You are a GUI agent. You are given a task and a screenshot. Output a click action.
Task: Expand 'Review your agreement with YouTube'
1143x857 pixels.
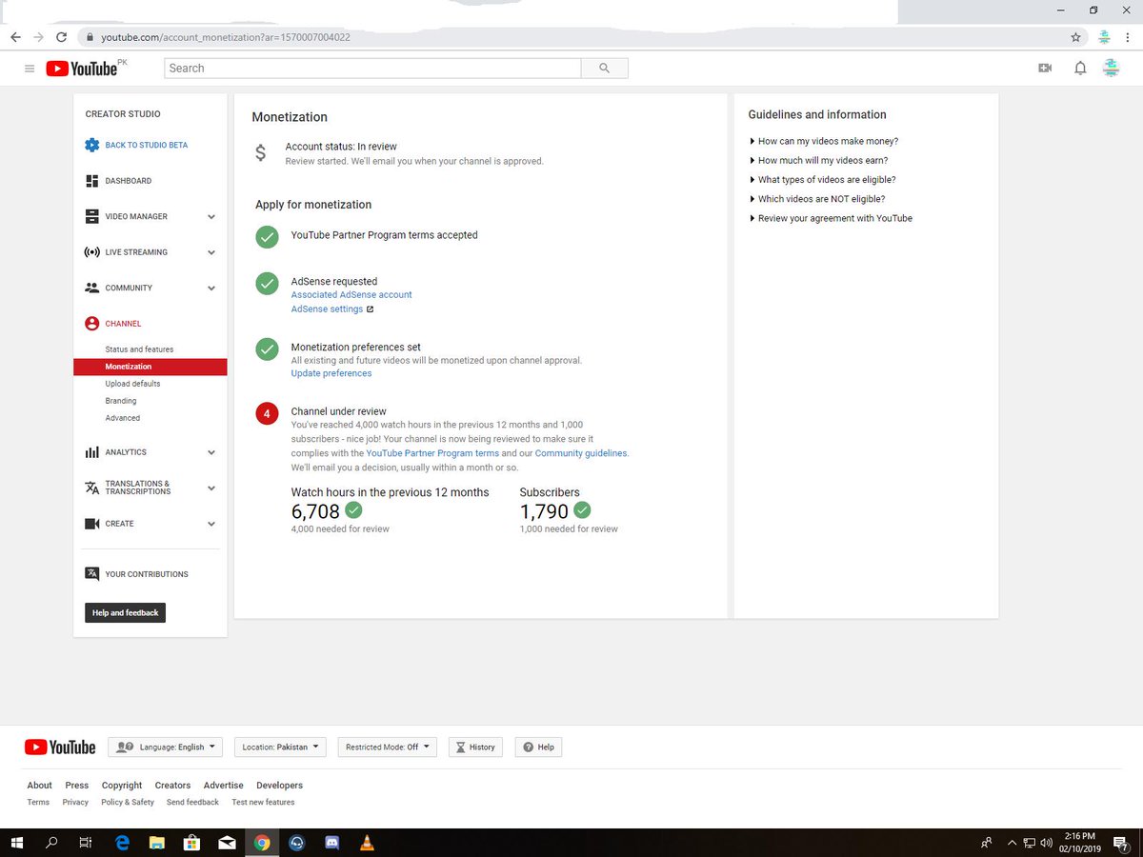coord(832,218)
